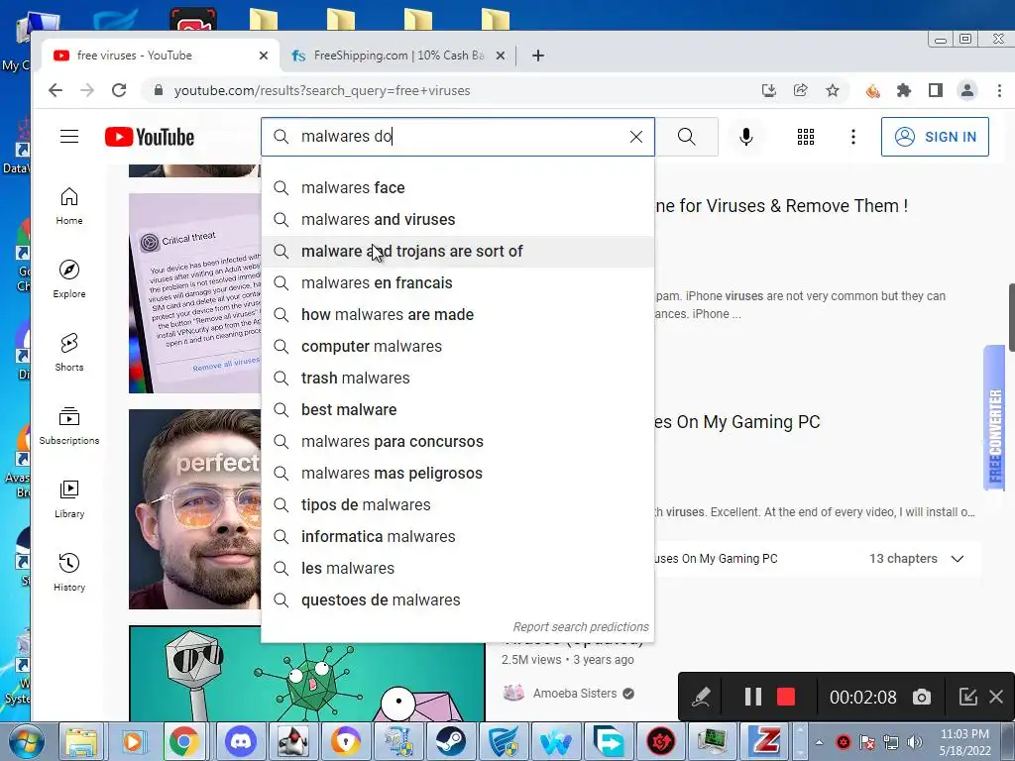This screenshot has width=1015, height=761.
Task: Open a new tab with plus button
Action: point(538,55)
